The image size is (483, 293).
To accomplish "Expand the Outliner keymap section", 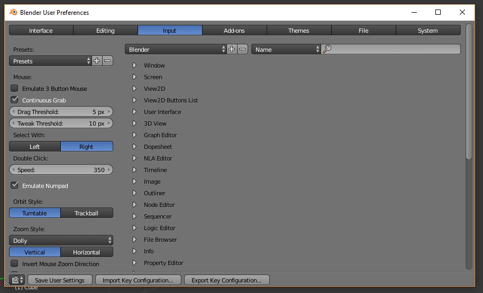I will (134, 193).
